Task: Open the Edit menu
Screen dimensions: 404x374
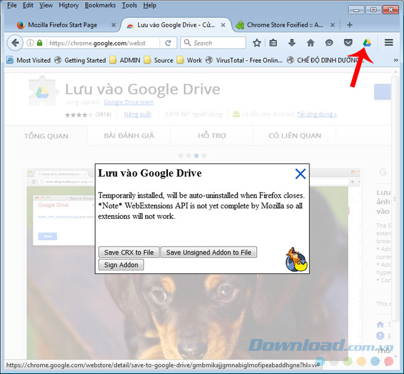Action: 28,5
